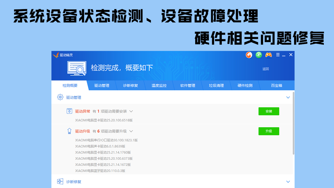Switch to the 温度监控 tab

pyautogui.click(x=159, y=85)
